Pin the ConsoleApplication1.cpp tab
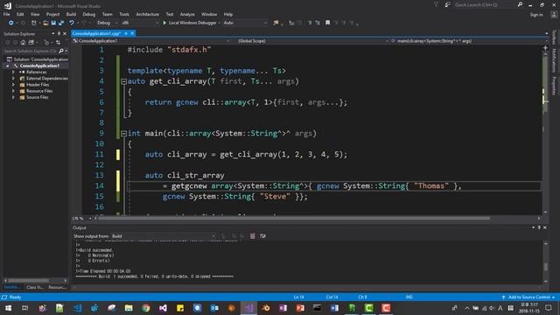 [126, 33]
